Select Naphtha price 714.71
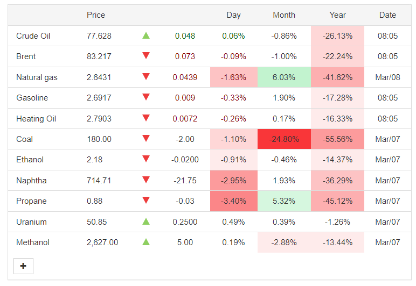 [x=99, y=181]
